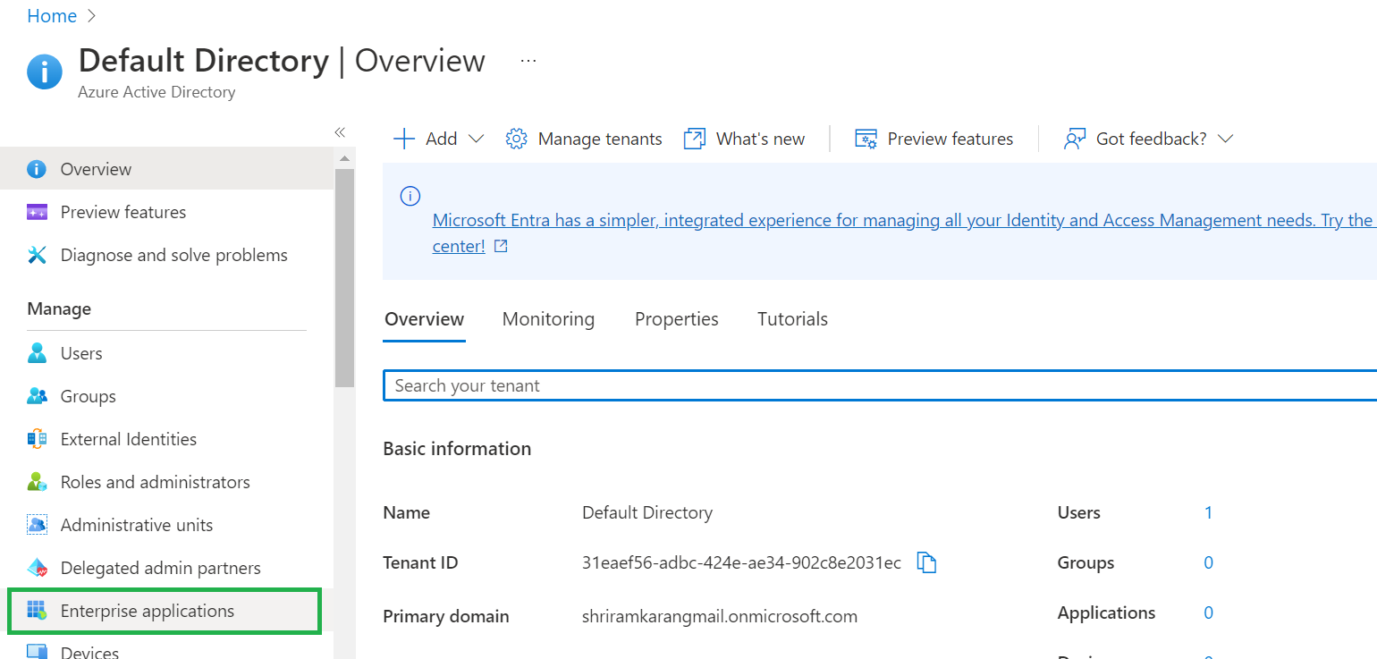
Task: Click the Name value Default Directory
Action: pos(647,512)
